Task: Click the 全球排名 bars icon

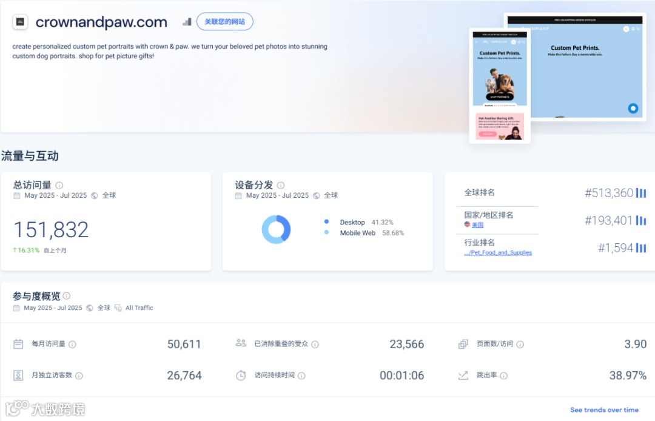Action: [641, 193]
